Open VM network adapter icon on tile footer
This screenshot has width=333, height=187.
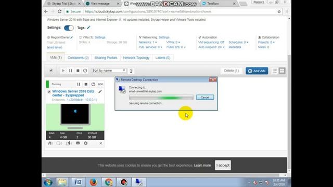click(x=78, y=143)
